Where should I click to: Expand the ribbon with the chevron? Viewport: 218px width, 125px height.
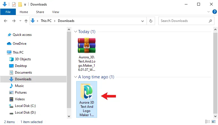point(208,12)
